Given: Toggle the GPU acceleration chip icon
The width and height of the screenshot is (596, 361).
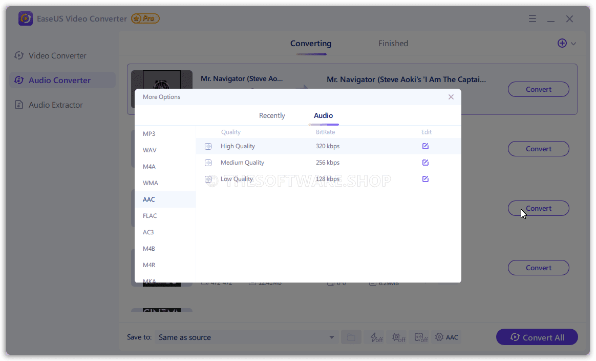Looking at the screenshot, I should coord(399,337).
